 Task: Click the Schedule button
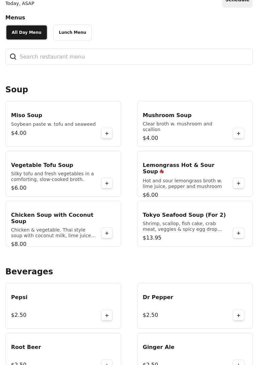coord(237,2)
